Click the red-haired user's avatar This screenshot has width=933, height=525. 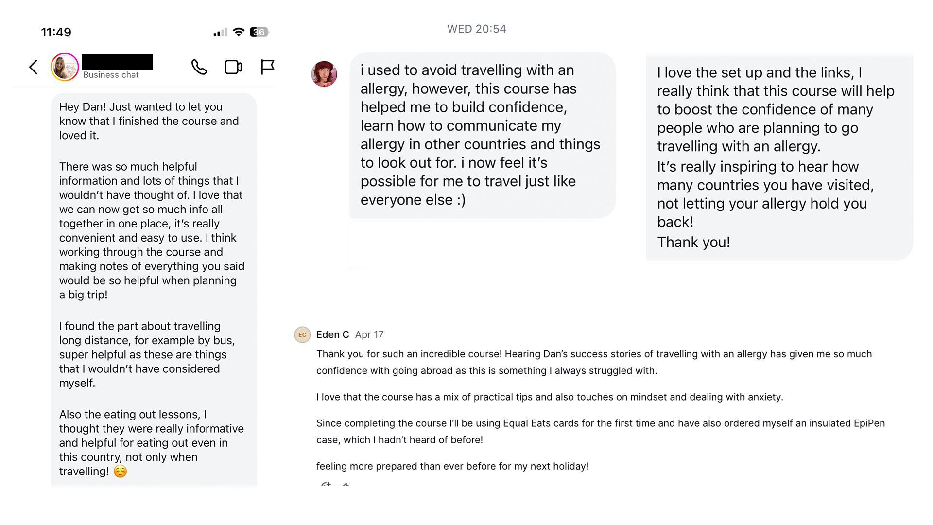(x=324, y=74)
